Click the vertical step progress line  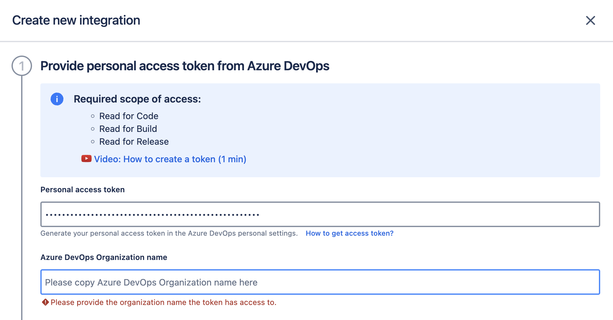tap(22, 192)
